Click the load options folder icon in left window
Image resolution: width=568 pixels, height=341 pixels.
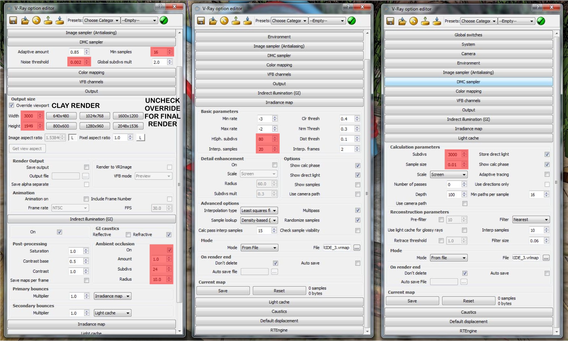[25, 20]
